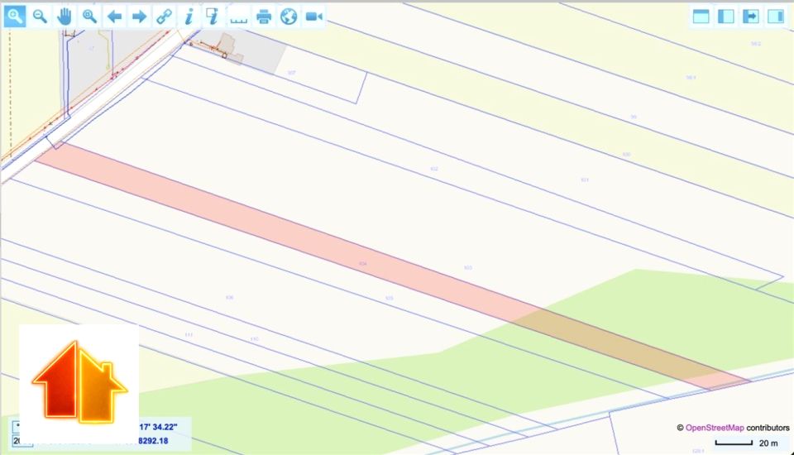
Task: Go back to previous map view
Action: (x=115, y=17)
